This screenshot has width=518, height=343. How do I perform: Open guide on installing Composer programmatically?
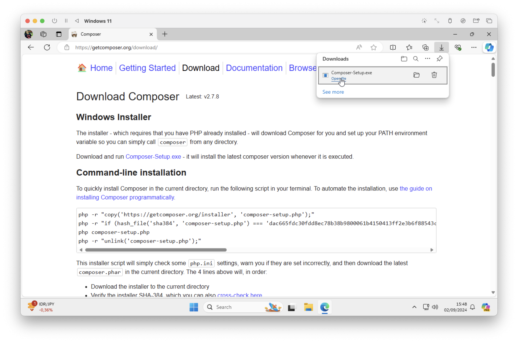tap(254, 193)
